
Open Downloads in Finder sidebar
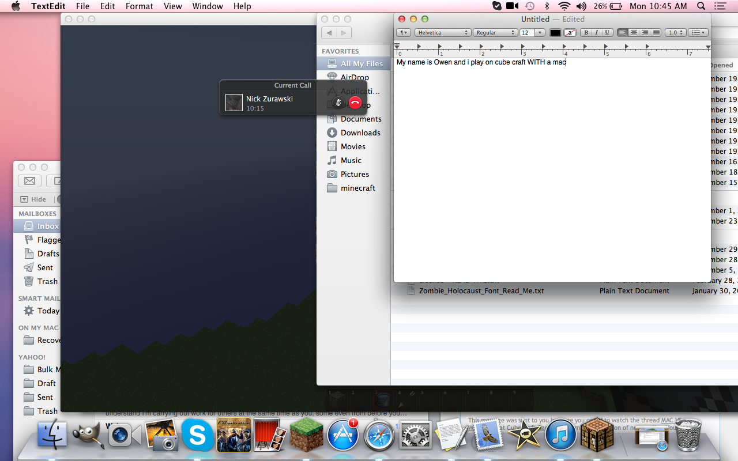coord(353,133)
